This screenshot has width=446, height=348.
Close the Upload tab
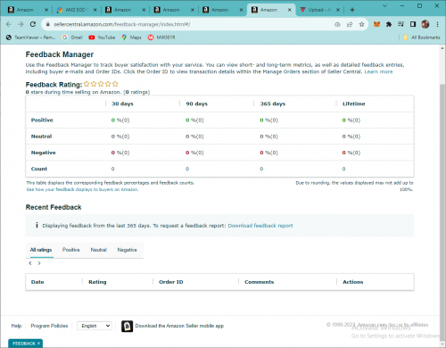click(338, 10)
